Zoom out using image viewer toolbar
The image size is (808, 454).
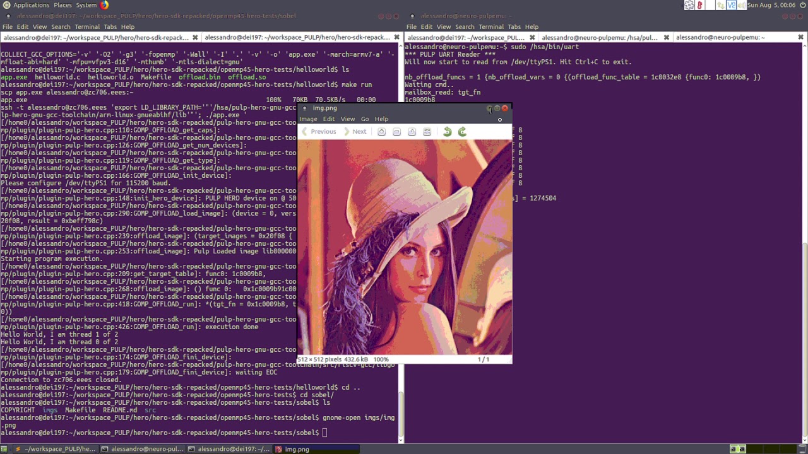(x=396, y=132)
